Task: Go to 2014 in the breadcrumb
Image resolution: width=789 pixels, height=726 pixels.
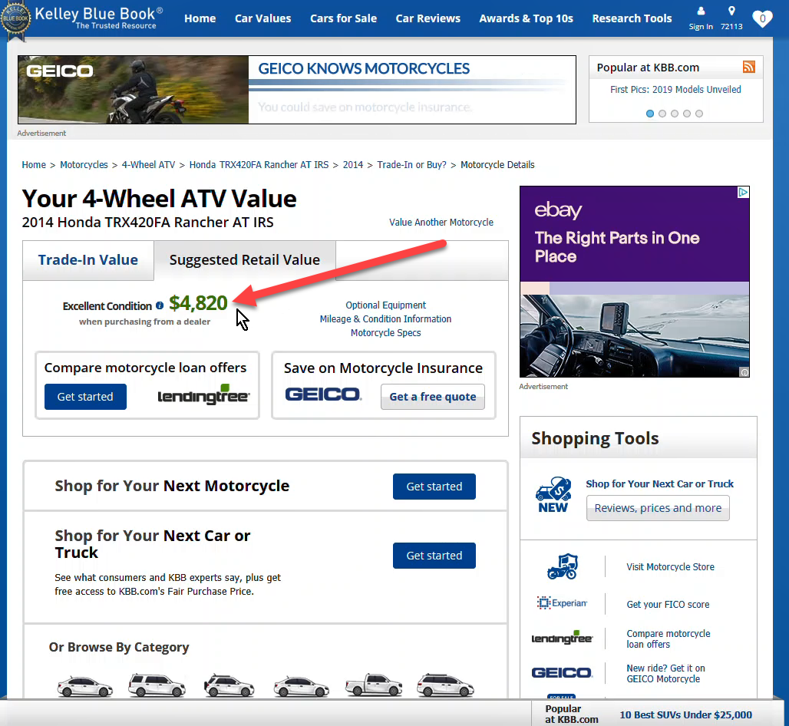Action: (x=353, y=165)
